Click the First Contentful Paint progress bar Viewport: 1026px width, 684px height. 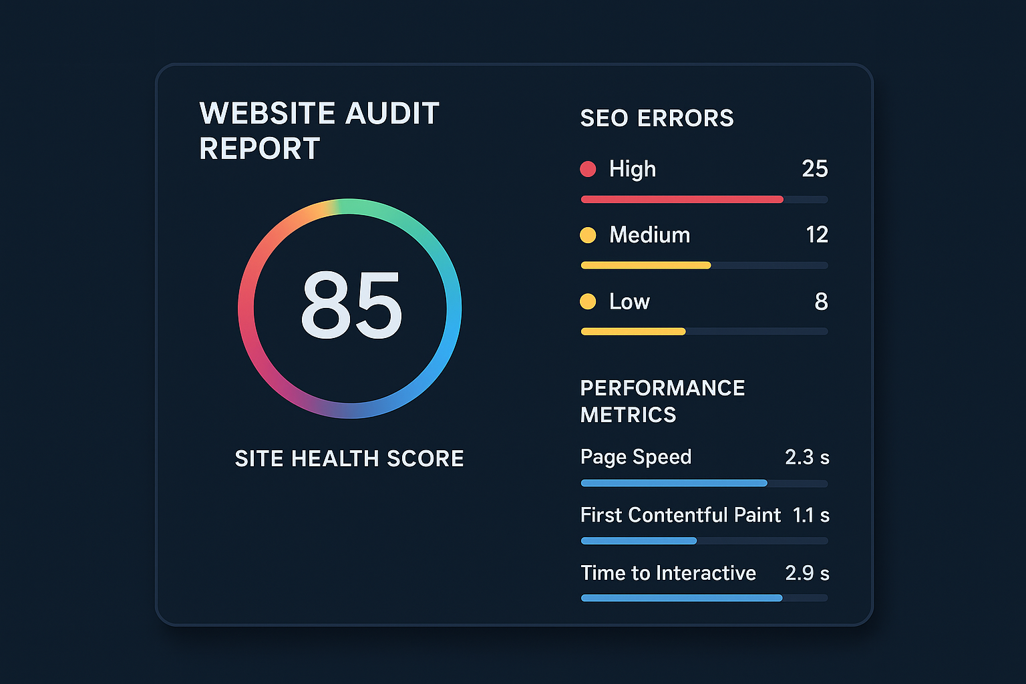[704, 540]
